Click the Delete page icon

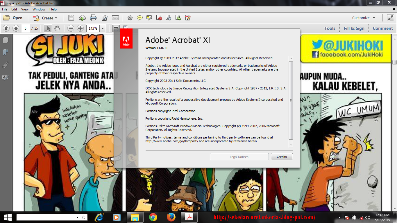click(159, 18)
